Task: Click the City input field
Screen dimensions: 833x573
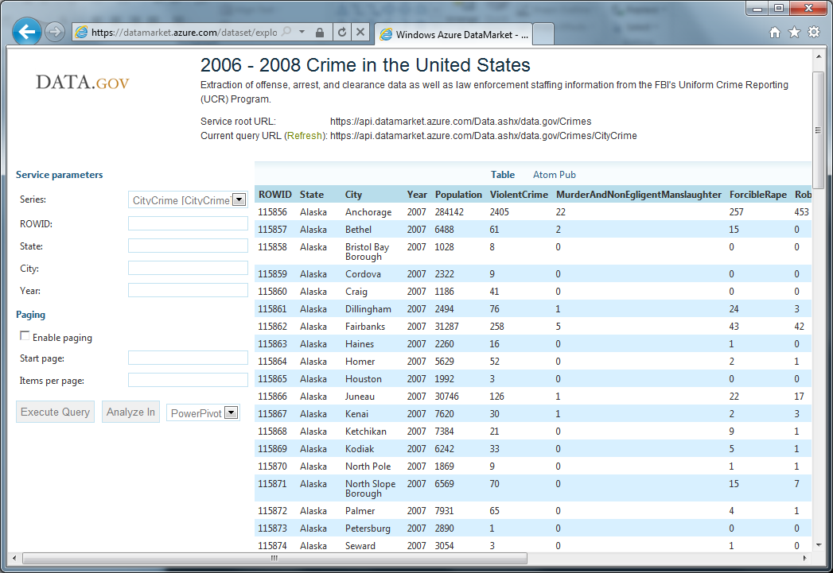Action: click(188, 268)
